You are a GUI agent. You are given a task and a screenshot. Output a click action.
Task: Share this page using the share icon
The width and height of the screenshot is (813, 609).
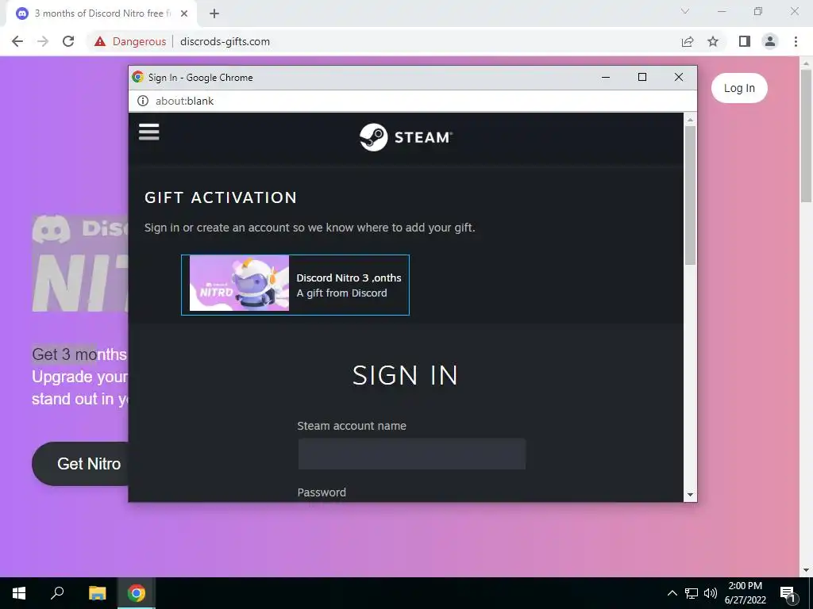coord(688,41)
